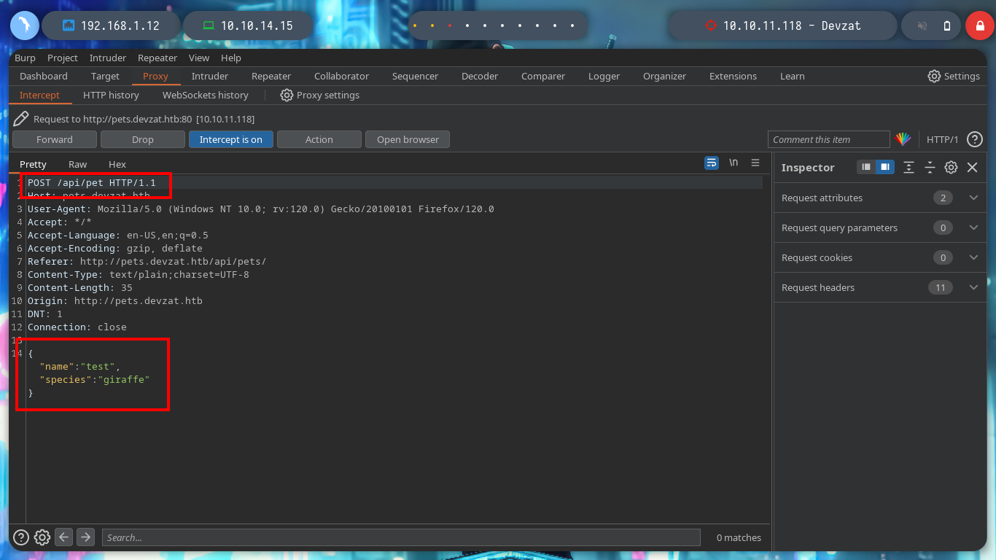Forward the intercepted request
The width and height of the screenshot is (996, 560).
55,139
